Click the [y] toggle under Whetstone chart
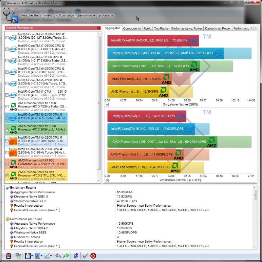The width and height of the screenshot is (262, 262). [x=107, y=180]
